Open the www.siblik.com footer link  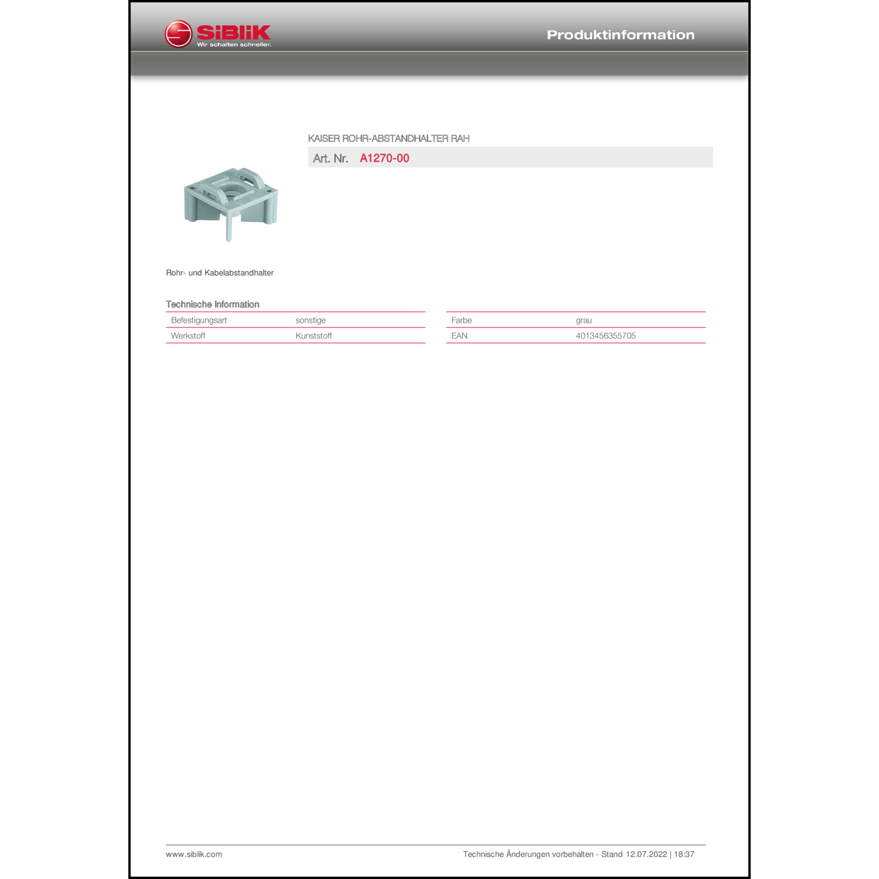click(x=194, y=854)
